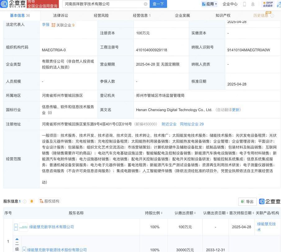Click 更新 link next to English name
The image size is (281, 252).
236,110
